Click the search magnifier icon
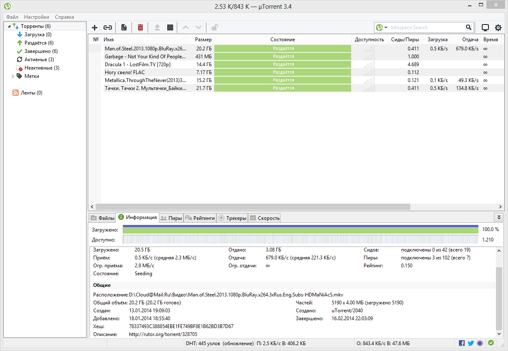The image size is (508, 351). point(469,27)
